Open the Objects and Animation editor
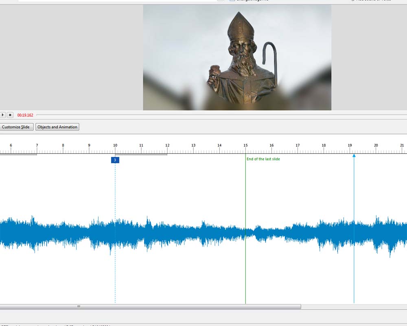This screenshot has height=326, width=407. click(57, 127)
